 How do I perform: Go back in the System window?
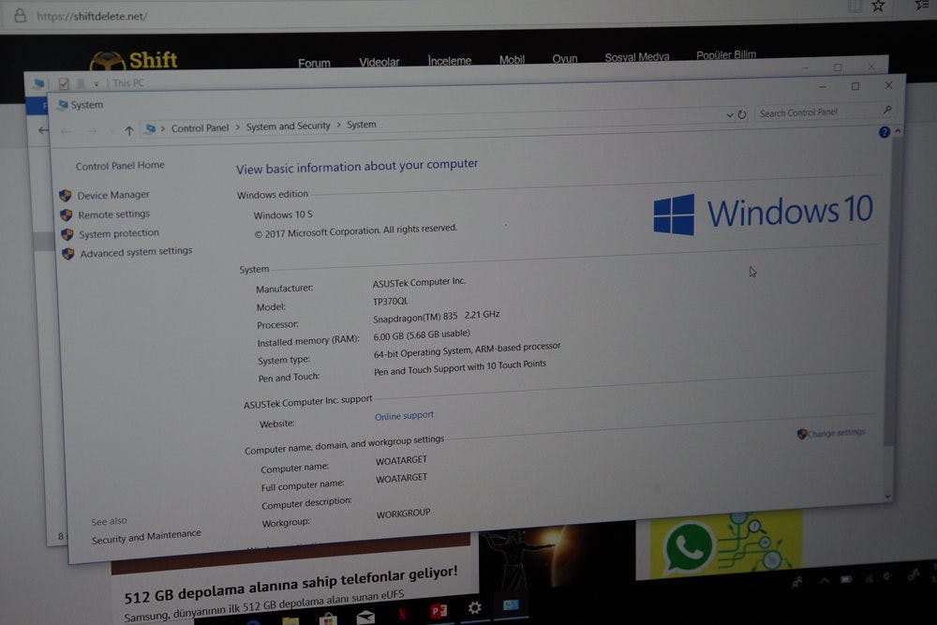[67, 131]
